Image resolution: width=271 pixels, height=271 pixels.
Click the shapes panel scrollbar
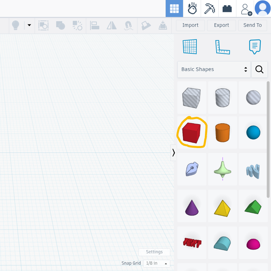point(268,140)
